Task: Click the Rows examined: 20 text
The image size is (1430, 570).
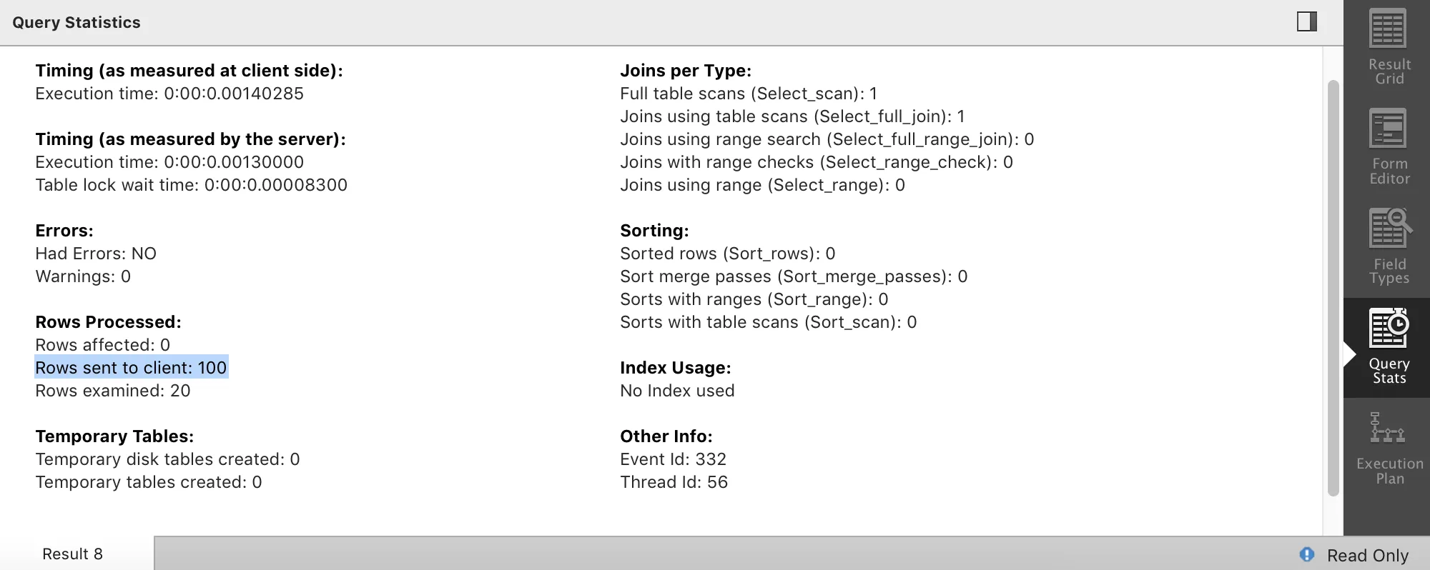Action: [x=113, y=391]
